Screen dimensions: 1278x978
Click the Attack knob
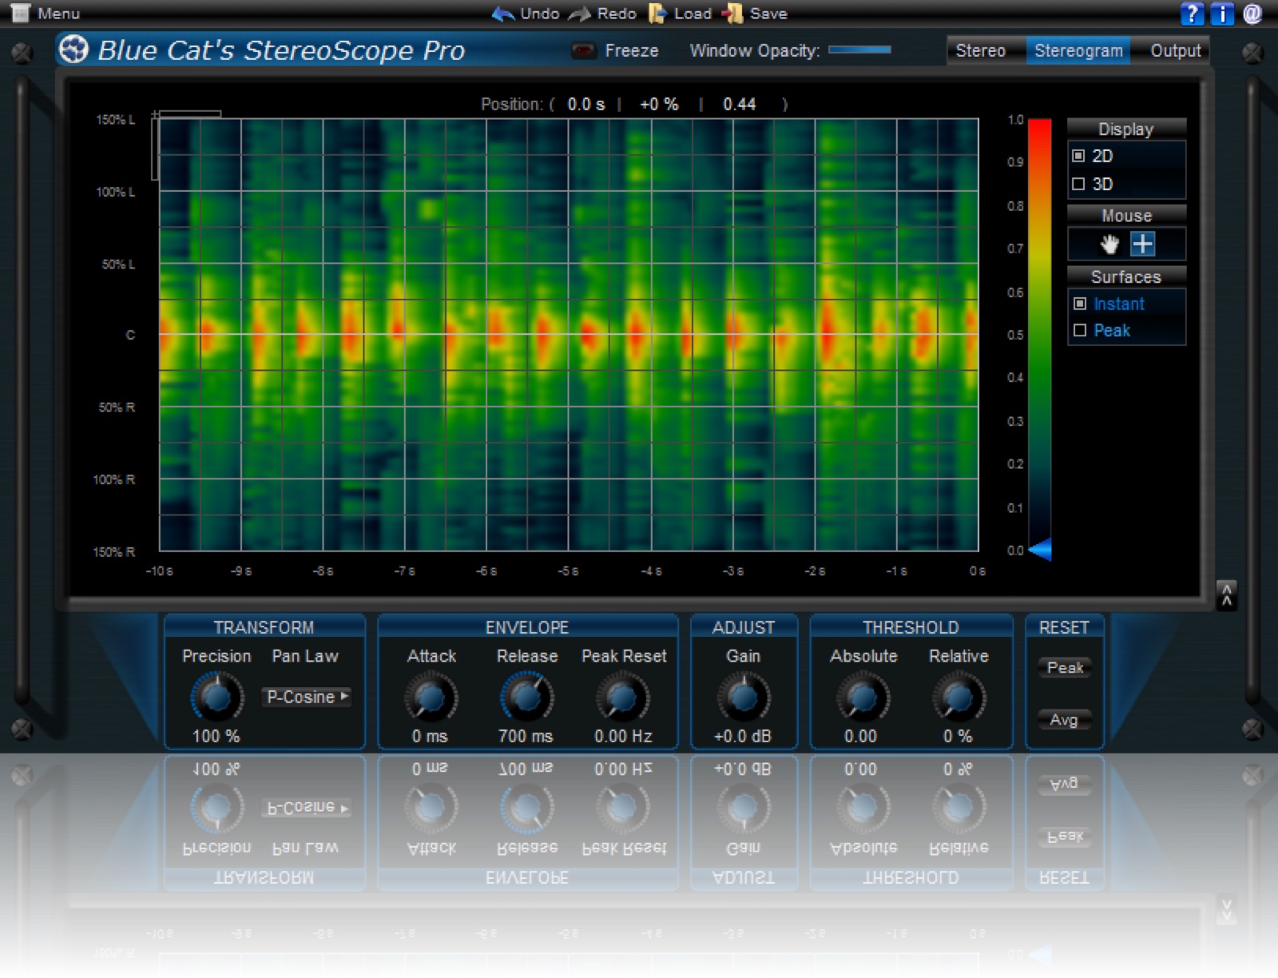tap(431, 698)
